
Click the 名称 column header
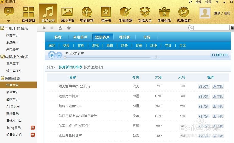point(72,77)
